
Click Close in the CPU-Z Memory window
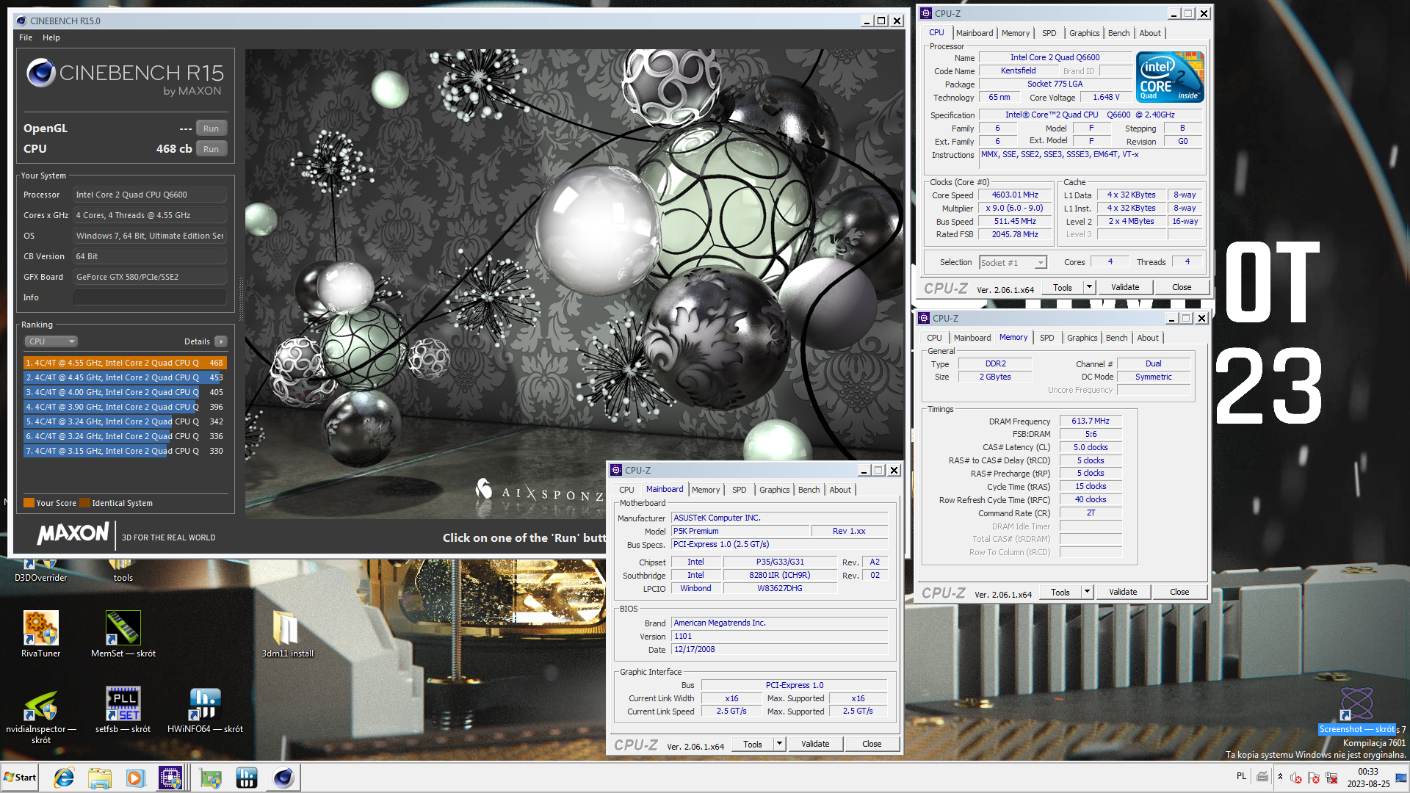[1179, 592]
